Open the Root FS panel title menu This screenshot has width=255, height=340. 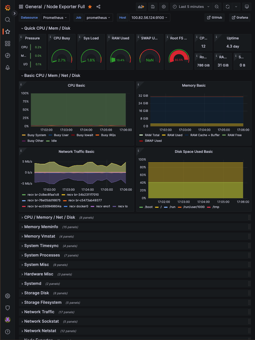178,38
